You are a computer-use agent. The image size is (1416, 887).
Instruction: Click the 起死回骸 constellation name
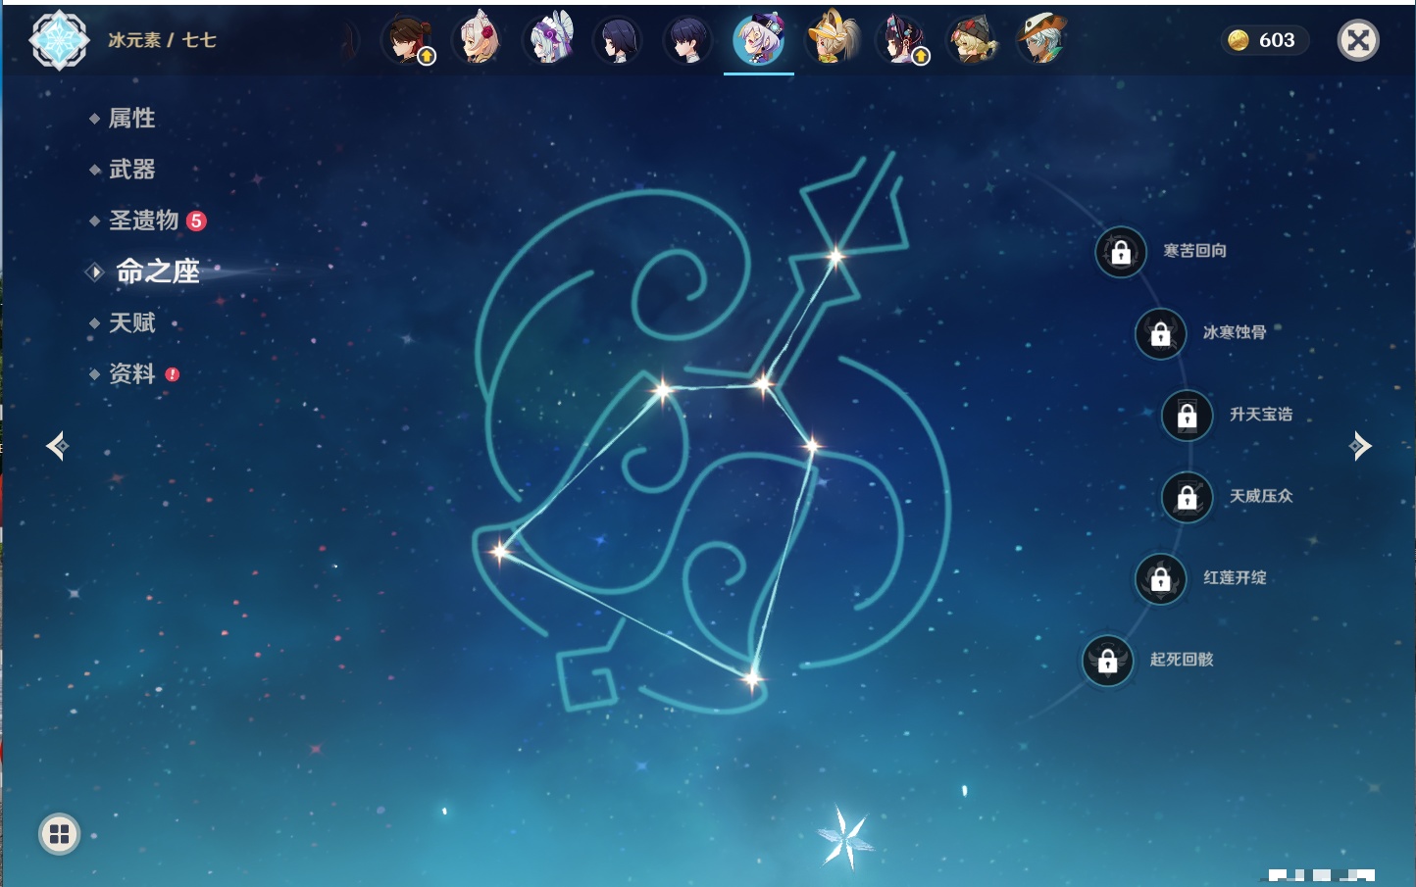[1182, 660]
